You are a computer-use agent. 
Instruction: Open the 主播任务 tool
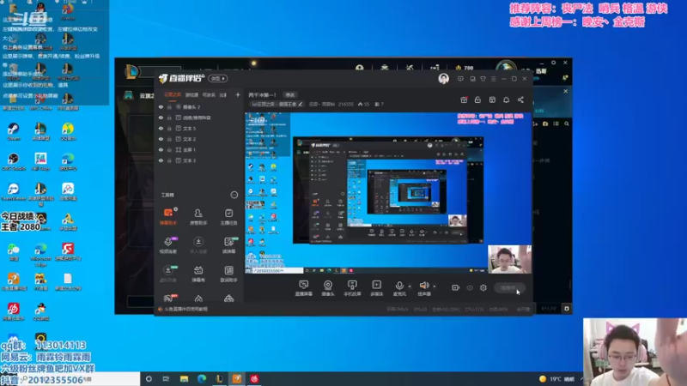[228, 217]
